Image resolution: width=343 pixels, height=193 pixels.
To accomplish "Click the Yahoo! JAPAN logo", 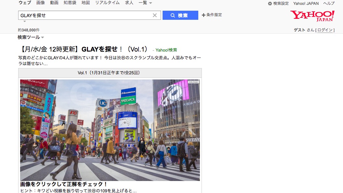I will click(x=312, y=16).
